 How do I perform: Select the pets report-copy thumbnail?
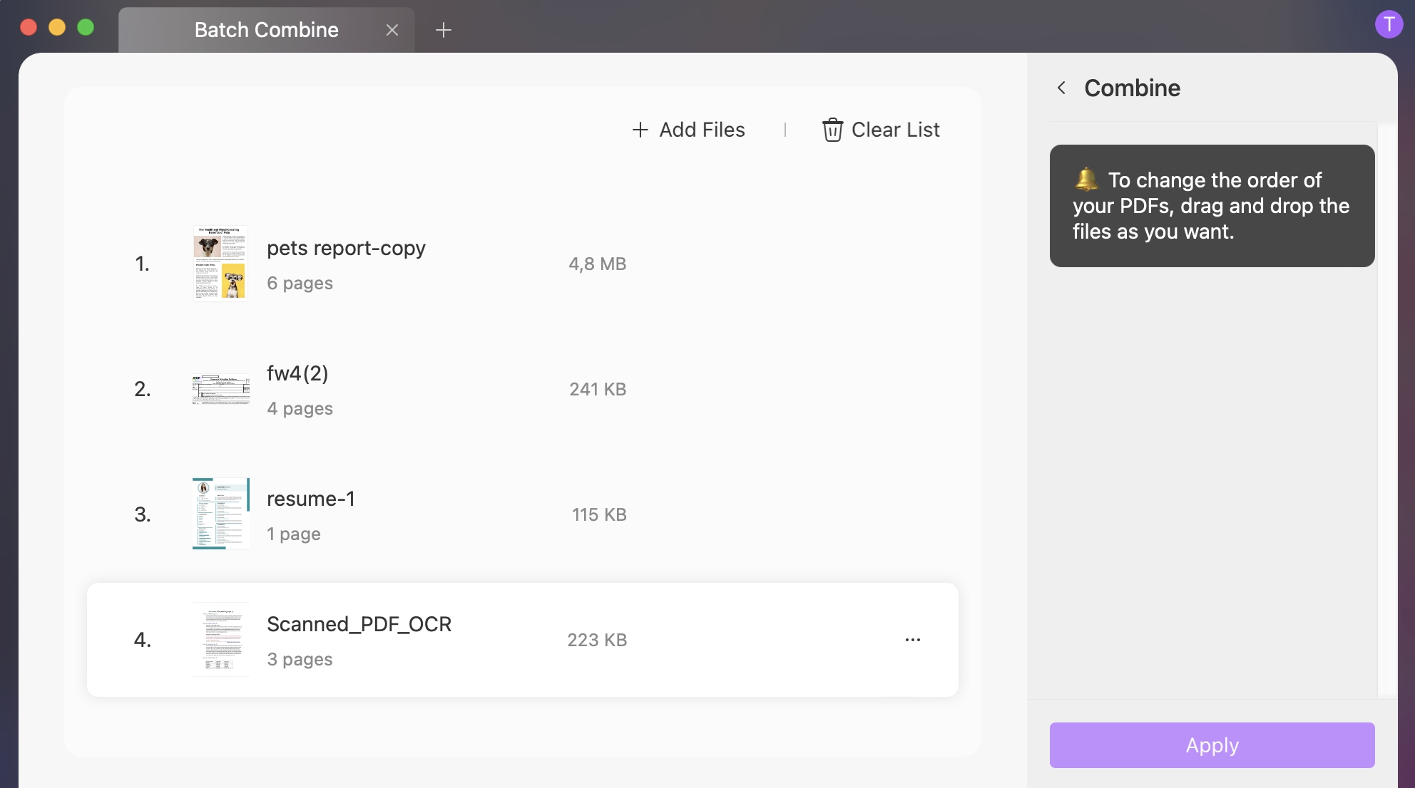(x=220, y=264)
